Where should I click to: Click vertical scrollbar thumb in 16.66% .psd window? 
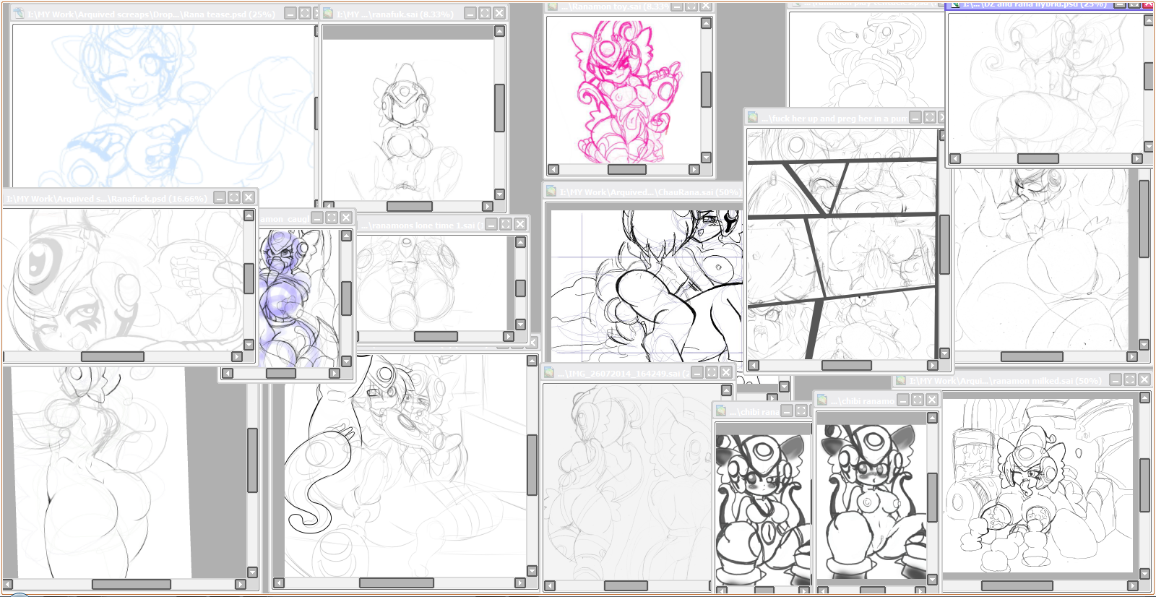tap(249, 279)
